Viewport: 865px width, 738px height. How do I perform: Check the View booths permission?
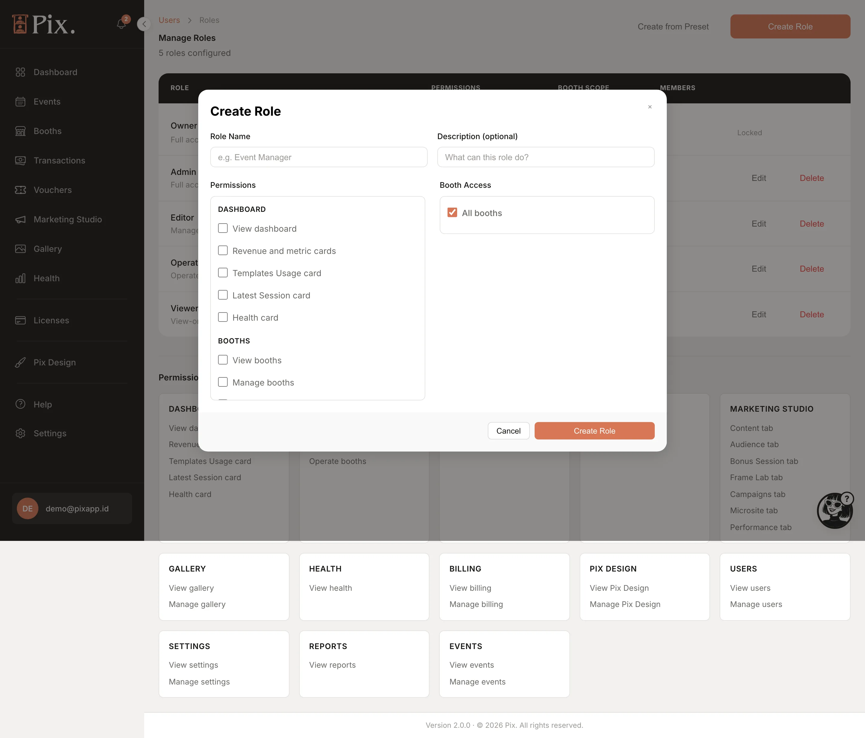pos(223,360)
